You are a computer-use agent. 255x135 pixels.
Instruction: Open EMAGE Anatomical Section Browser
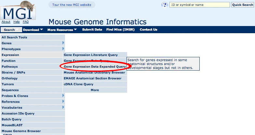point(95,78)
